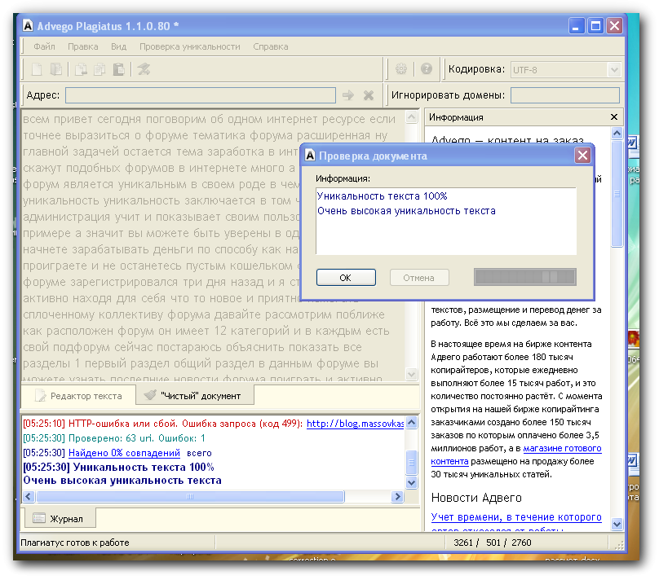Open the Файл menu
Image resolution: width=659 pixels, height=580 pixels.
(x=45, y=46)
